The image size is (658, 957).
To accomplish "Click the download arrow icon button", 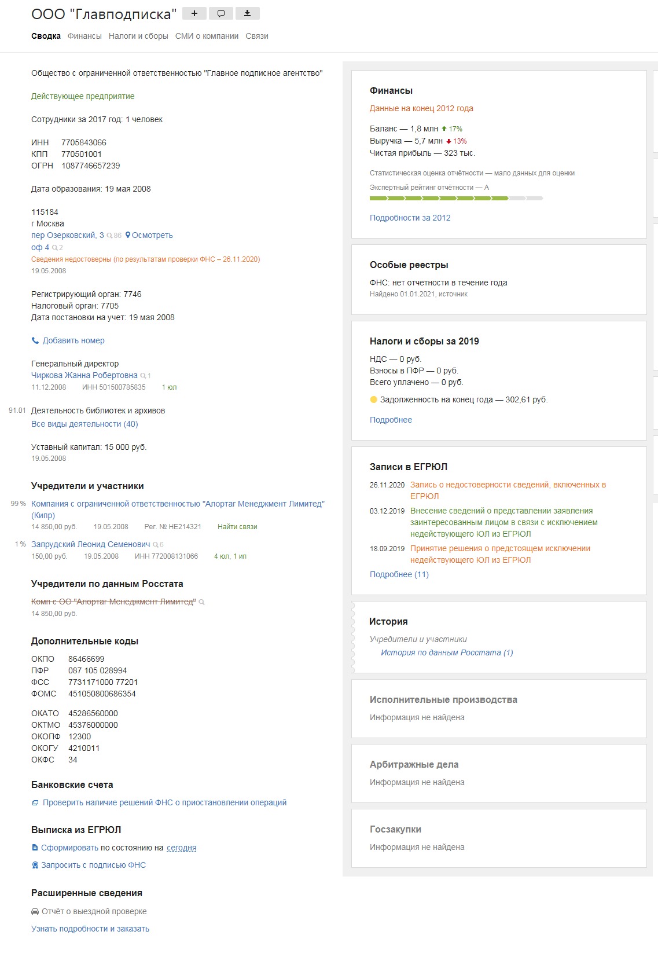I will click(248, 13).
